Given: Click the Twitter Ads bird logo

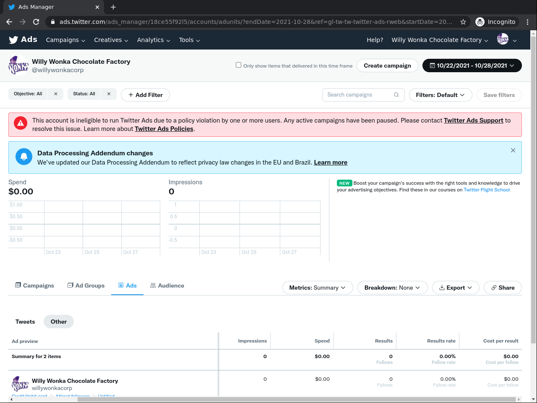Looking at the screenshot, I should tap(13, 39).
